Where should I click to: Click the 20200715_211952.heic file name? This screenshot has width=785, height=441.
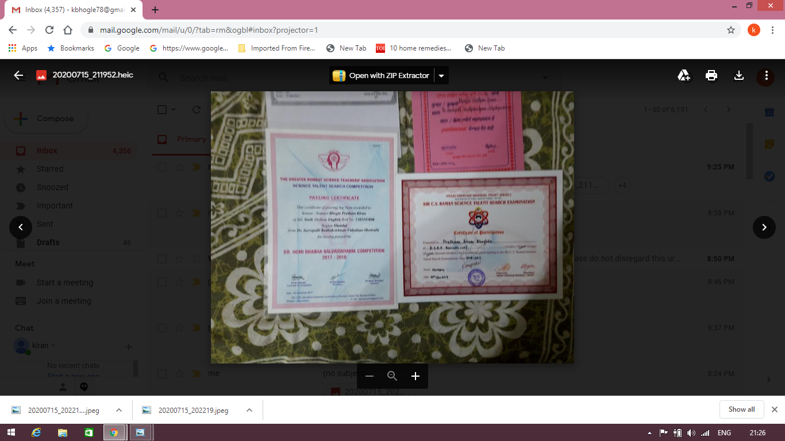tap(93, 75)
